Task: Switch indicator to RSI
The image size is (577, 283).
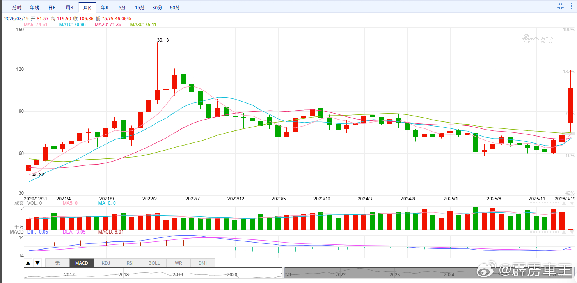Action: pyautogui.click(x=130, y=263)
